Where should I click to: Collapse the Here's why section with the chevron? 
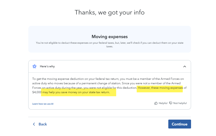[185, 66]
